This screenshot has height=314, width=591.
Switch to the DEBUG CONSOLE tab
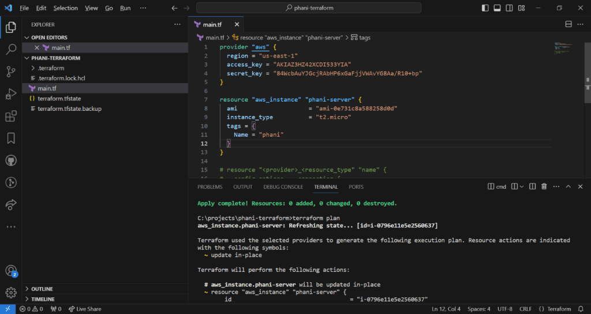tap(283, 187)
